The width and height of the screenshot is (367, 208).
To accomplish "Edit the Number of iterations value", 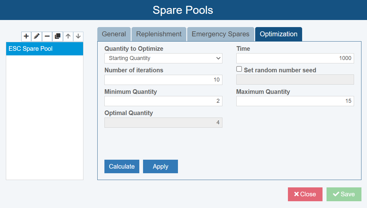I will [x=163, y=79].
